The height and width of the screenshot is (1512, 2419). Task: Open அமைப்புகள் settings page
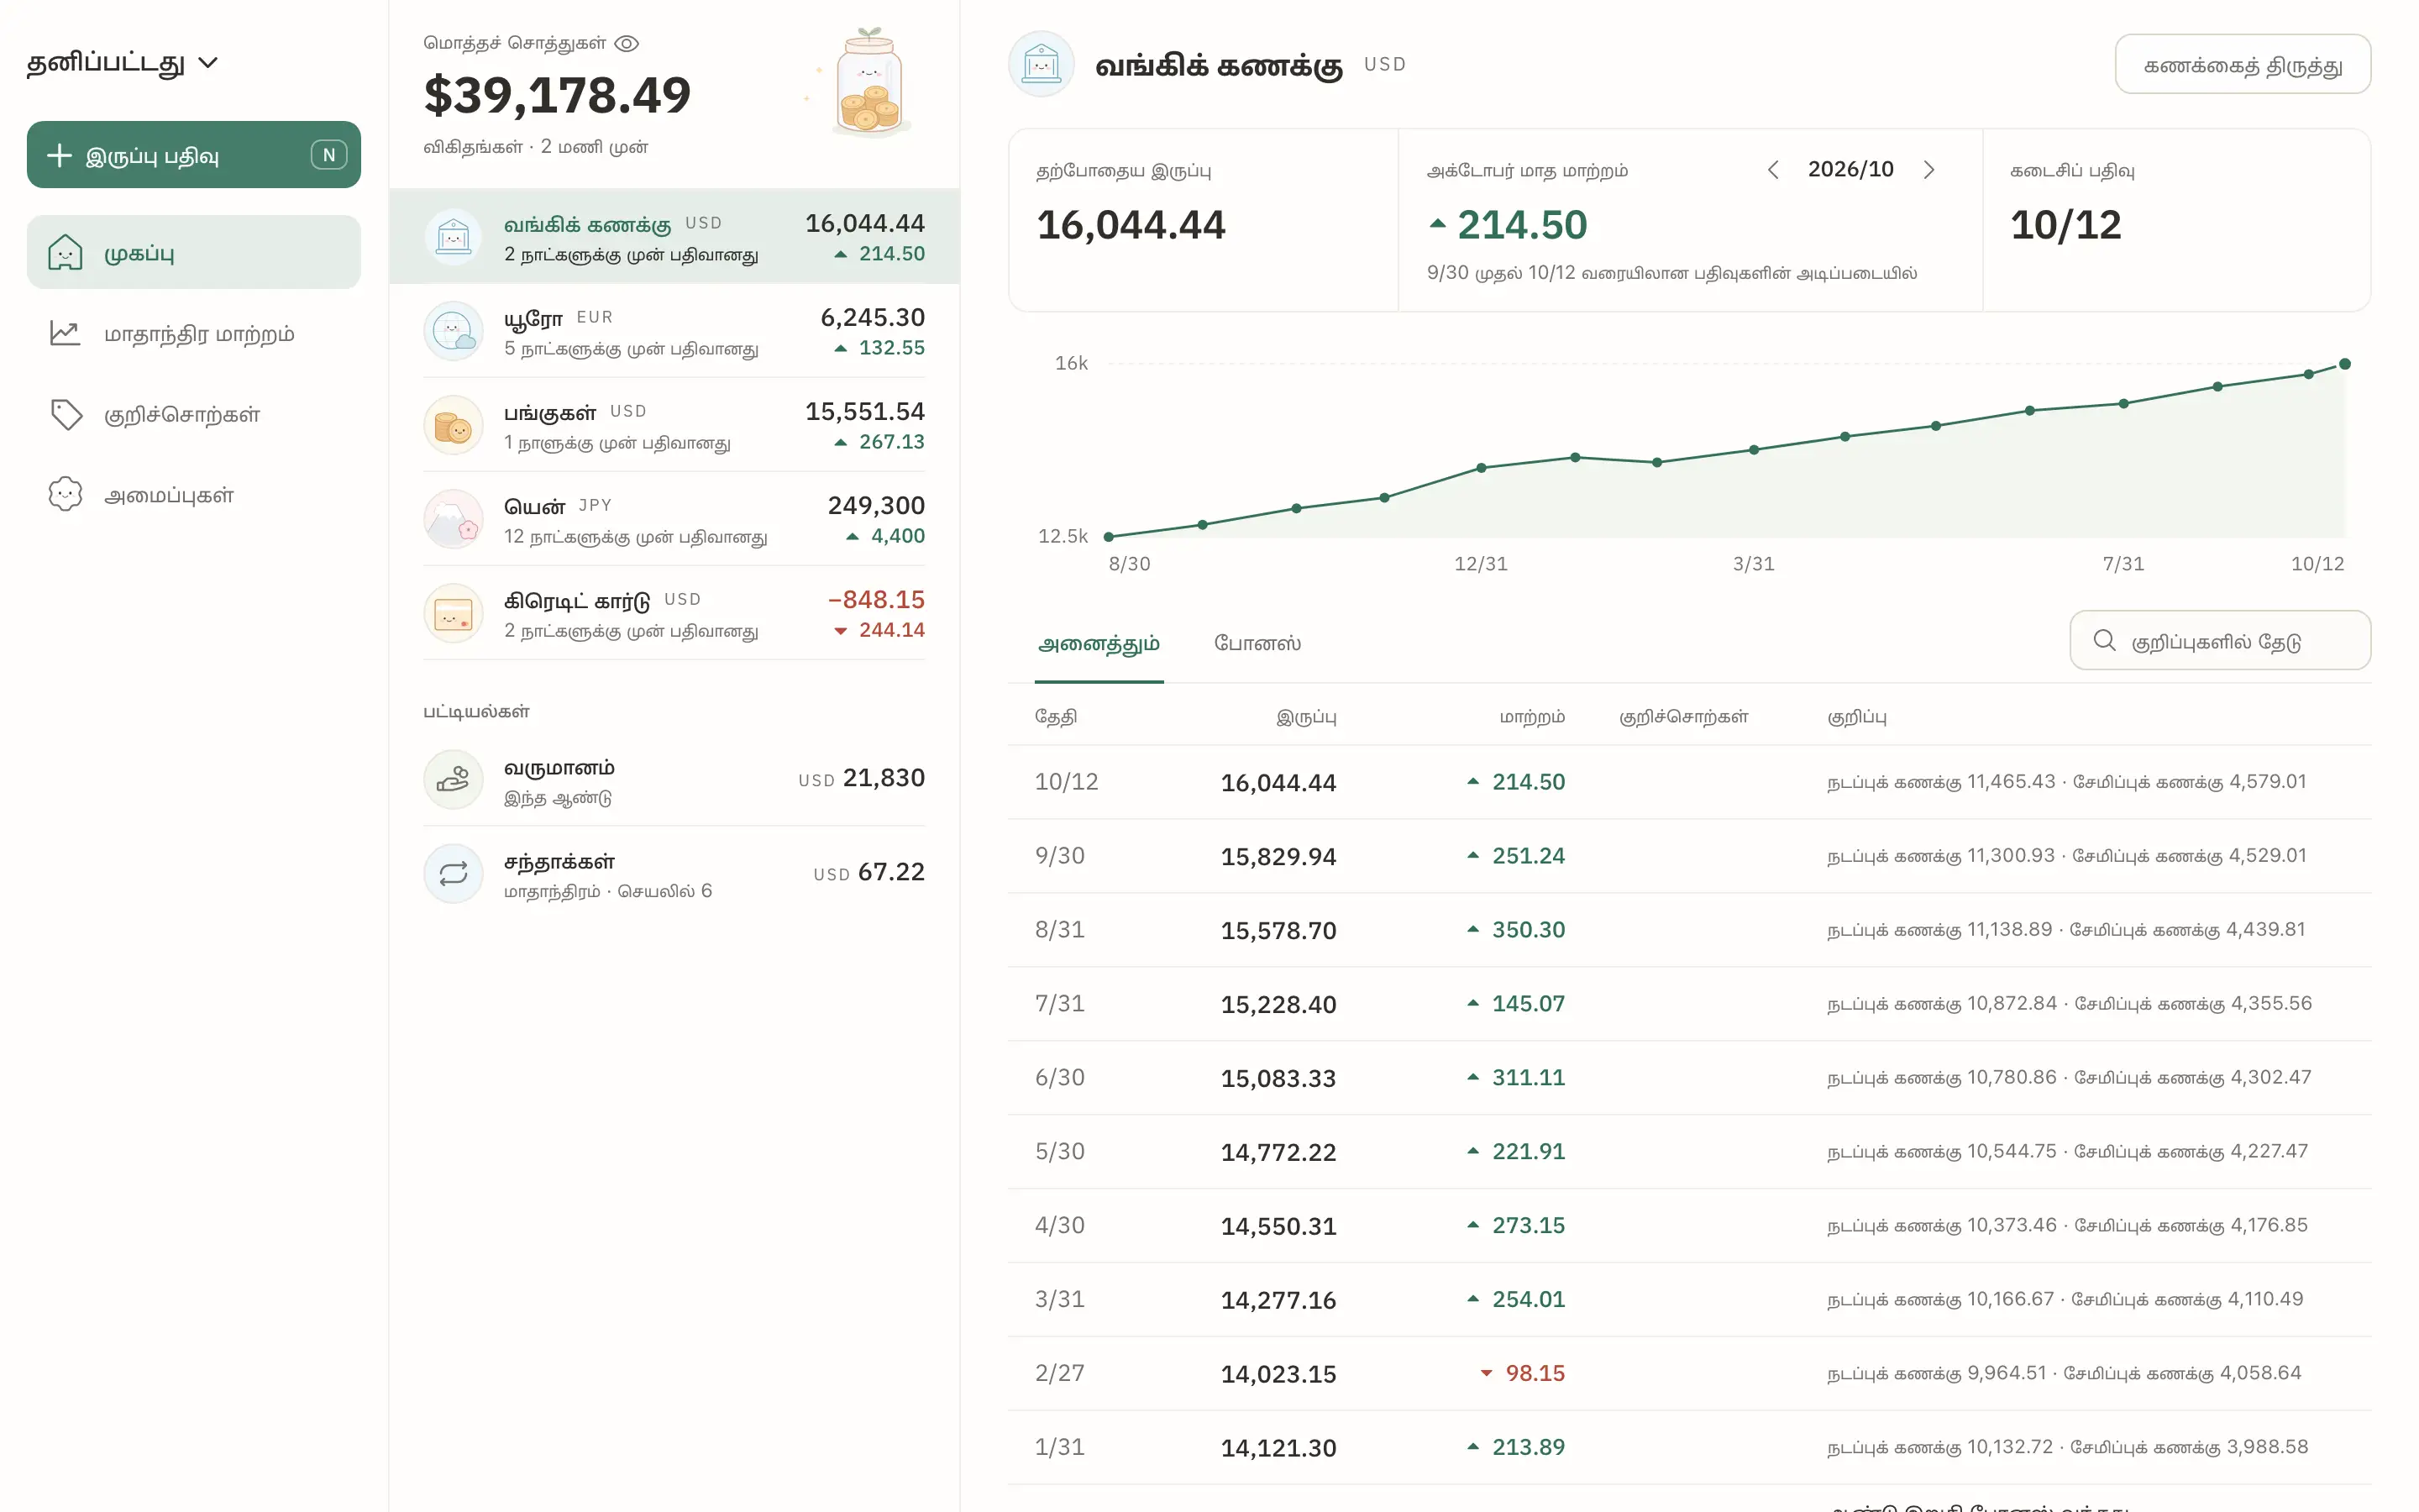coord(194,495)
